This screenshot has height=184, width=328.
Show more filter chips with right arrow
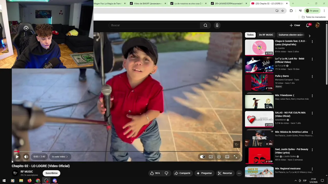tap(310, 36)
